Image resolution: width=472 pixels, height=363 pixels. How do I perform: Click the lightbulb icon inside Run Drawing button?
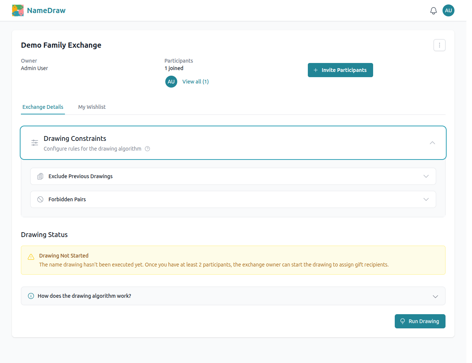click(x=403, y=321)
